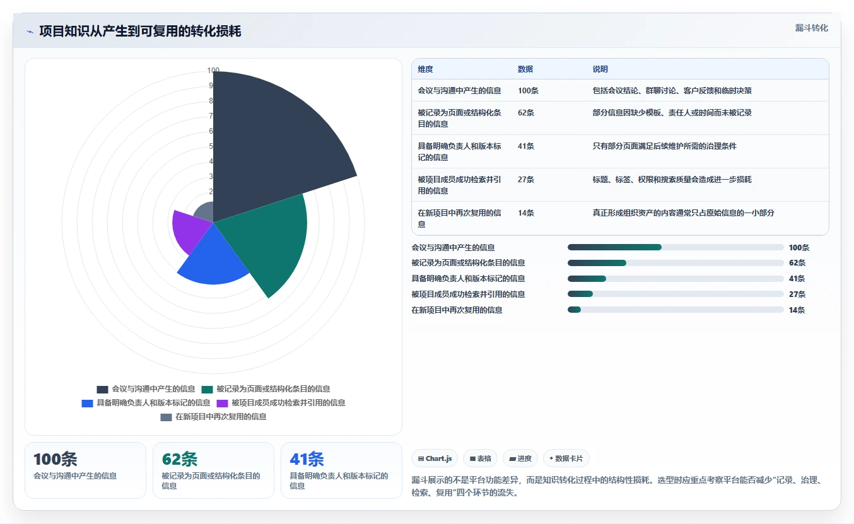This screenshot has height=524, width=854.
Task: Open the 100条 data card
Action: tap(85, 470)
